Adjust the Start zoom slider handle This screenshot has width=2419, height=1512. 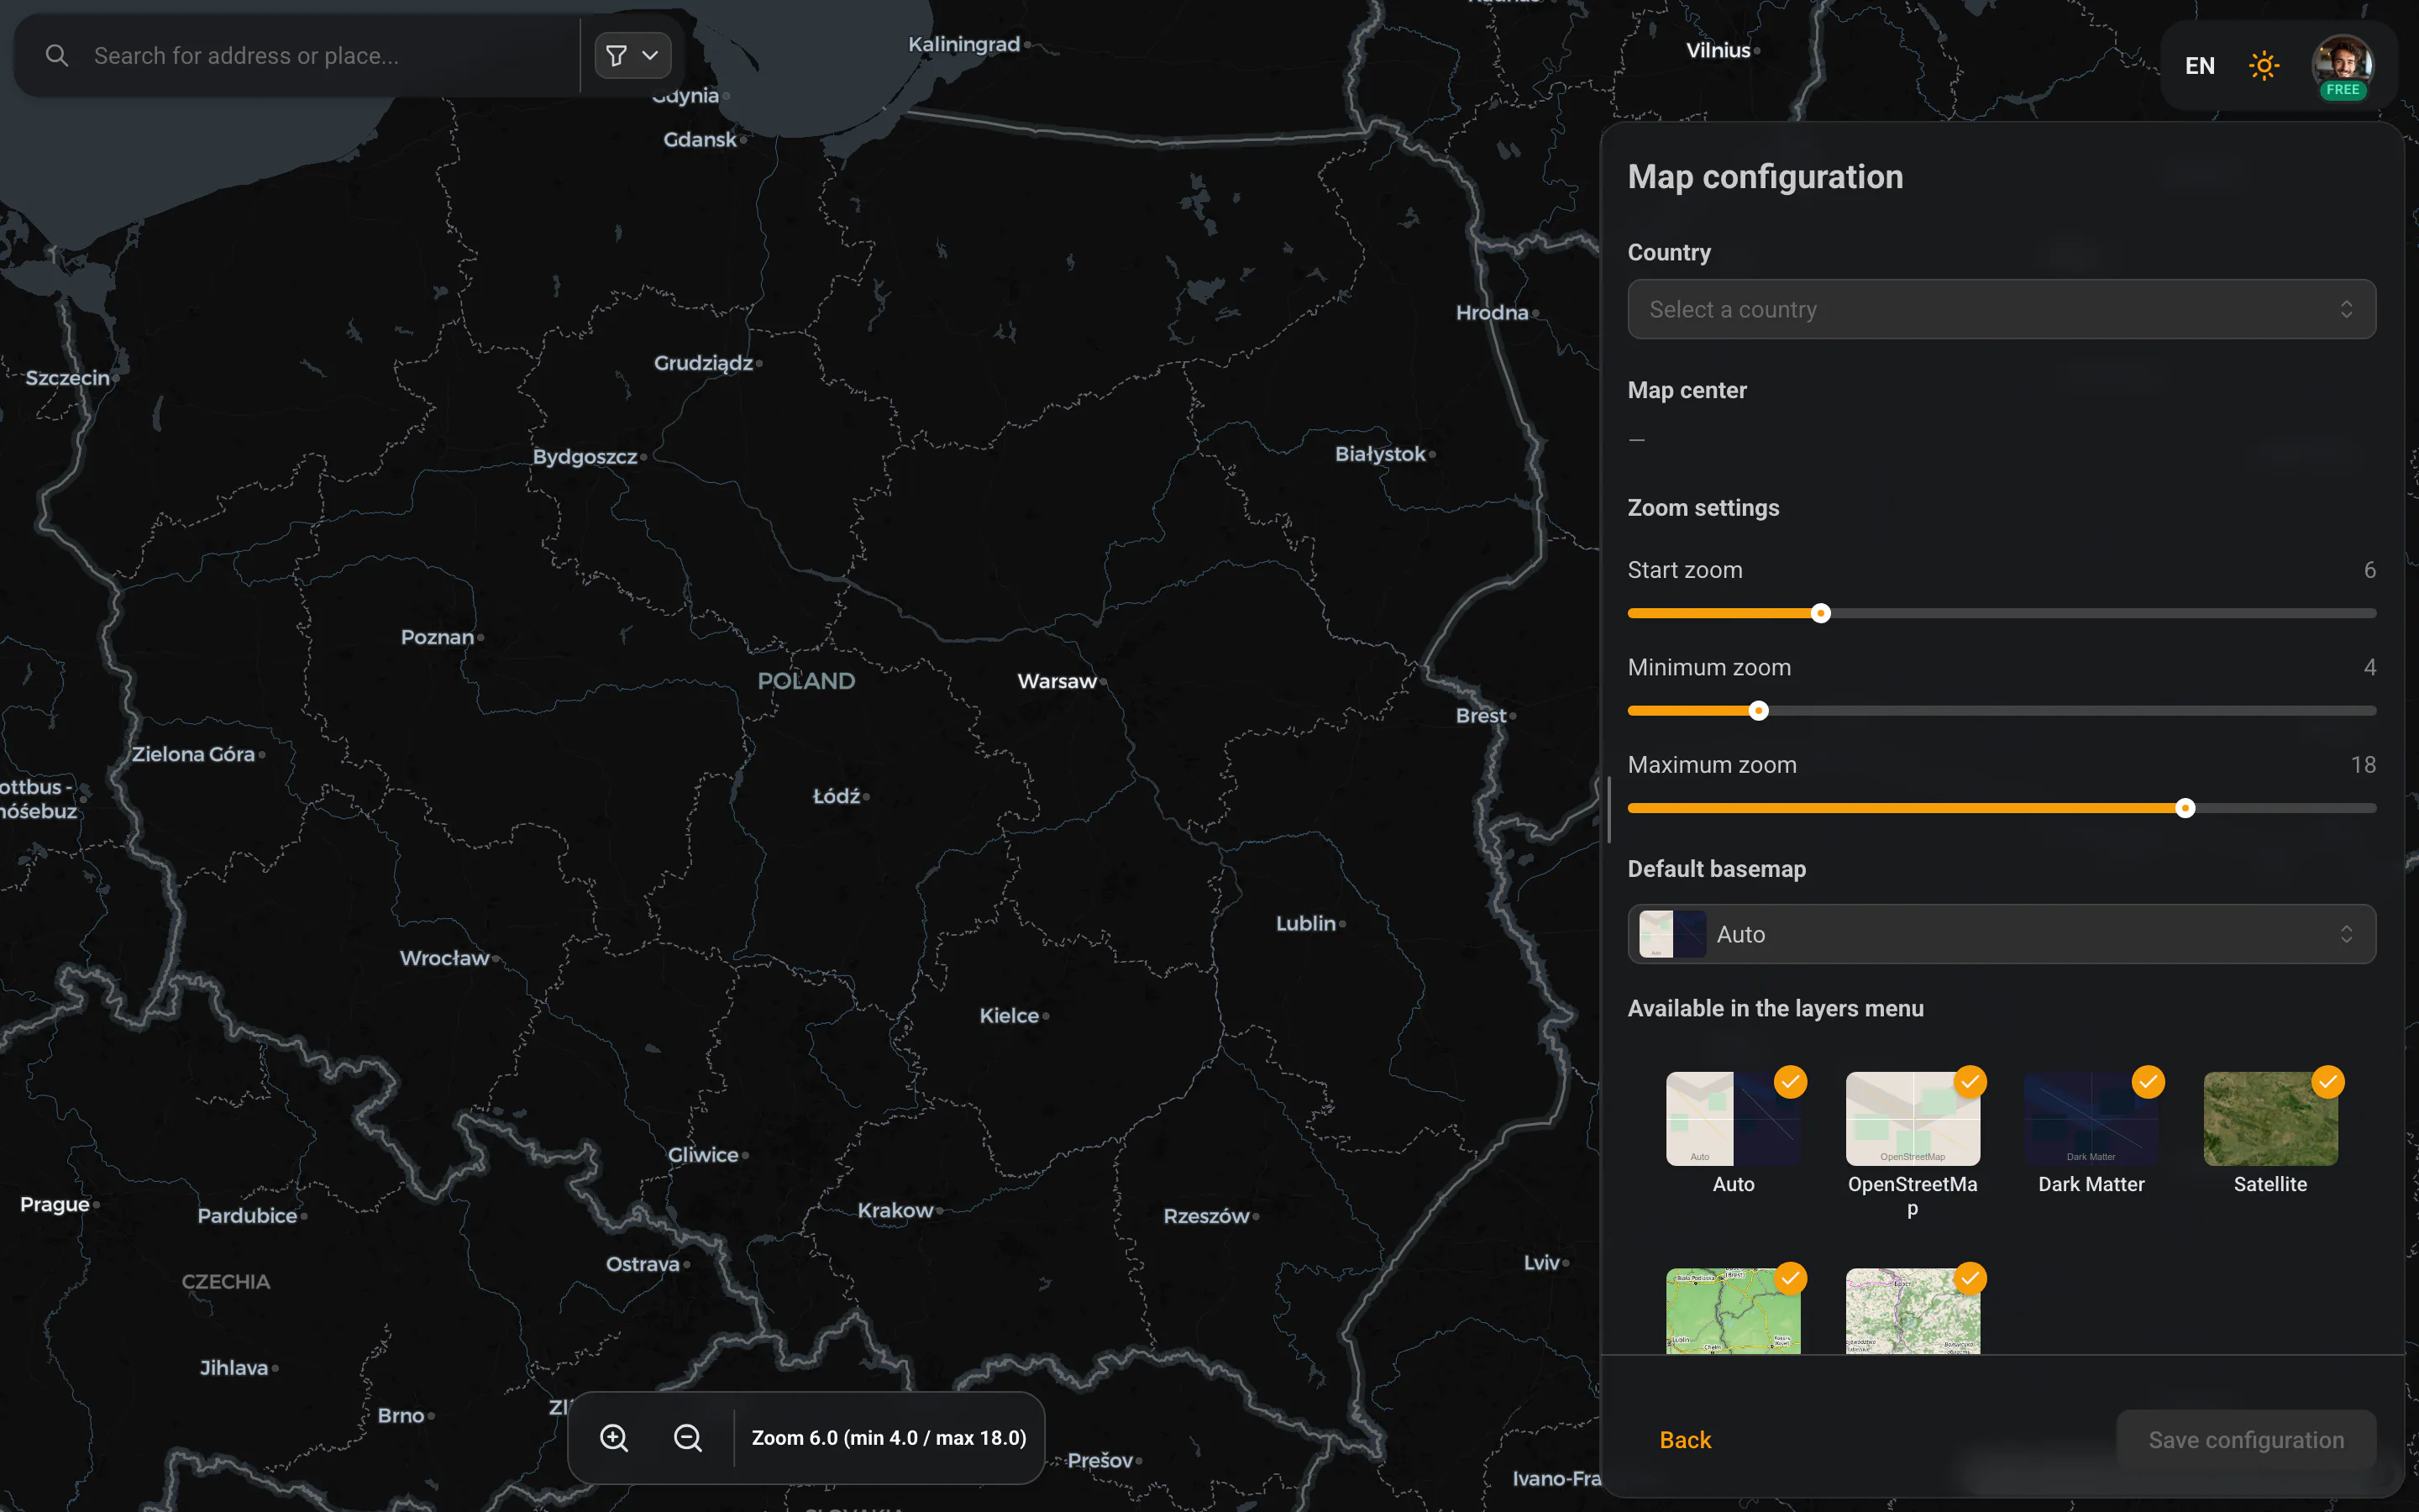coord(1820,613)
